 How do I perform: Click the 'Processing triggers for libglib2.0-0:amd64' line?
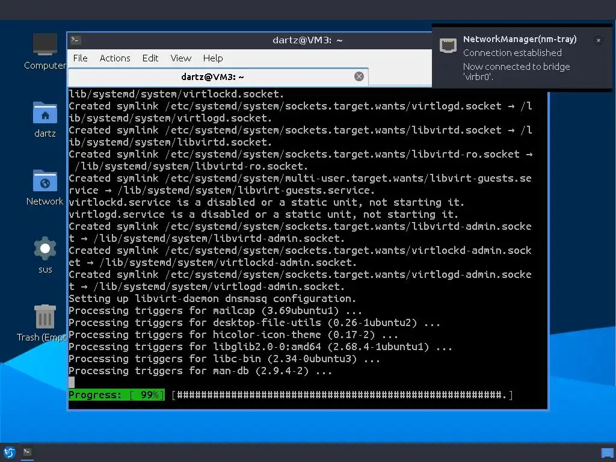pyautogui.click(x=260, y=347)
